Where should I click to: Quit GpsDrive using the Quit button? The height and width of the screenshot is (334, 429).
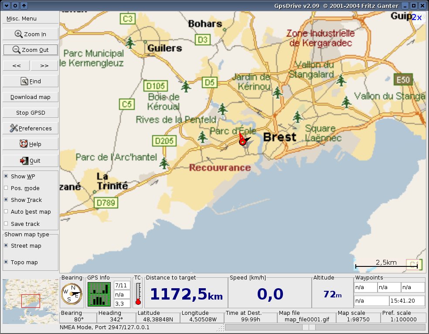pyautogui.click(x=31, y=161)
